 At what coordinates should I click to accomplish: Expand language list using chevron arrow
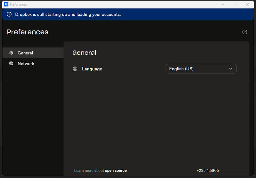(231, 69)
